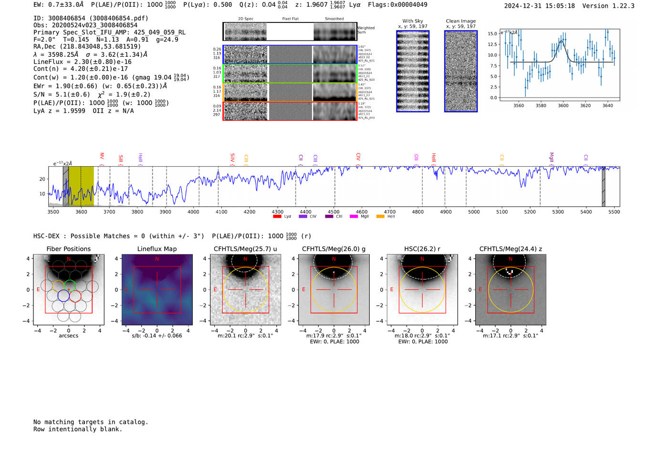Click the 2024-12-31 15:05:18 timestamp

539,6
